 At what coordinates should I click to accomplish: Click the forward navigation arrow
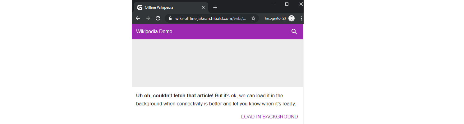(148, 18)
